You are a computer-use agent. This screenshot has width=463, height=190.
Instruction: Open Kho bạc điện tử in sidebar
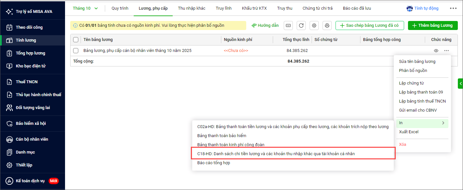(30, 66)
